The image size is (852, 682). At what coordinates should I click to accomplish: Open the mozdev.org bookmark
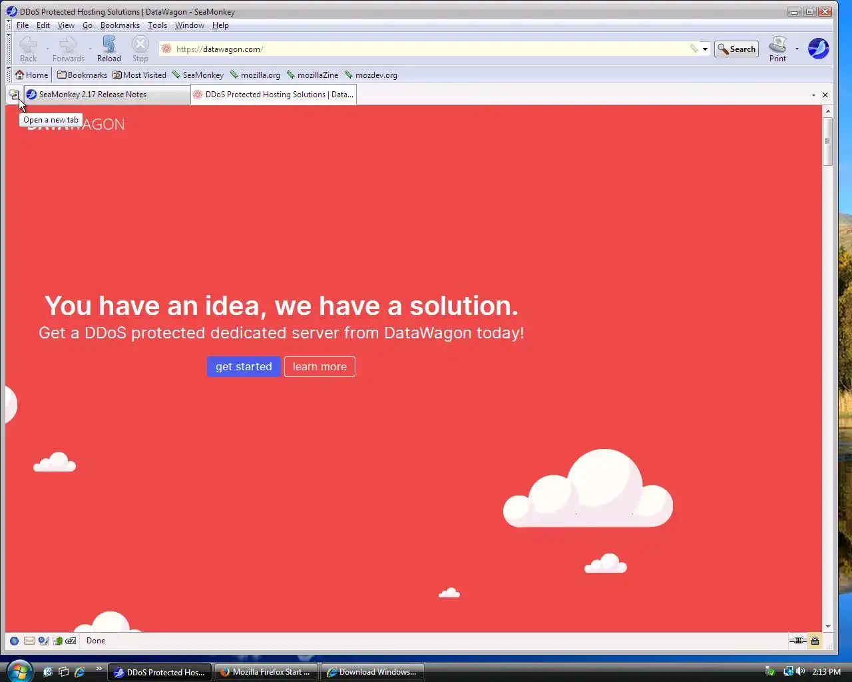coord(371,75)
